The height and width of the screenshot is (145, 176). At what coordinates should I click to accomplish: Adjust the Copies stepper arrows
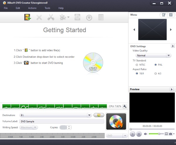tap(69, 127)
